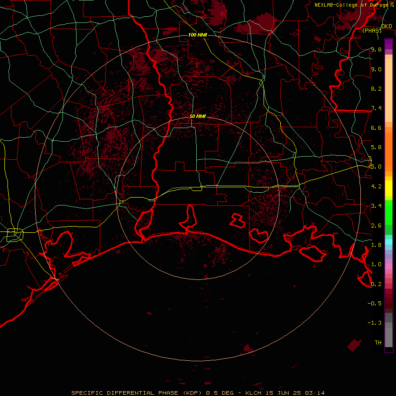Click the 50 NMI range ring label
Screen dimensions: 396x396
[198, 117]
